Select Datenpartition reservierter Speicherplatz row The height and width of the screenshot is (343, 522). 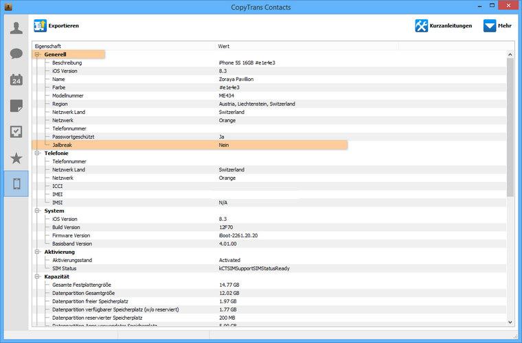pos(269,318)
